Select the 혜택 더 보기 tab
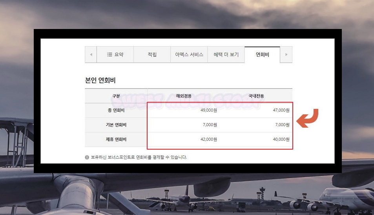 (x=226, y=54)
